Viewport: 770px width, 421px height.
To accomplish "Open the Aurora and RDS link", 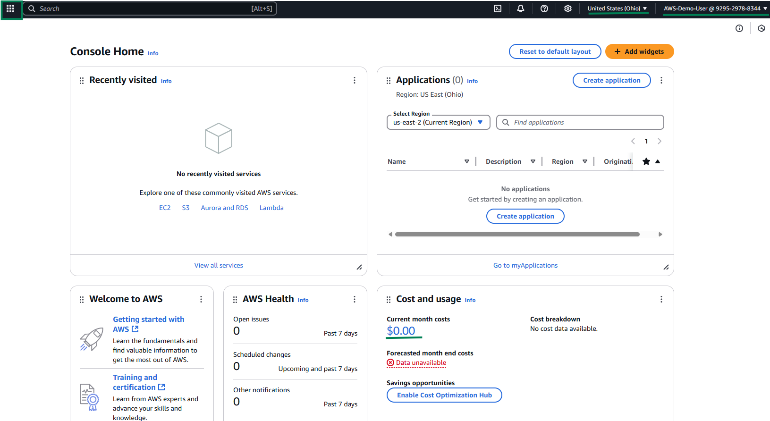I will pos(225,208).
